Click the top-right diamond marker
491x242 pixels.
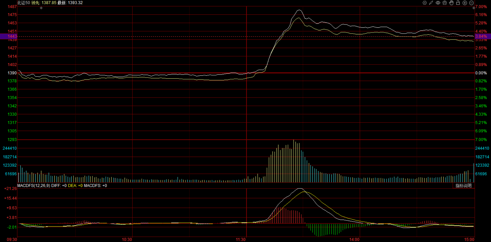click(x=473, y=8)
